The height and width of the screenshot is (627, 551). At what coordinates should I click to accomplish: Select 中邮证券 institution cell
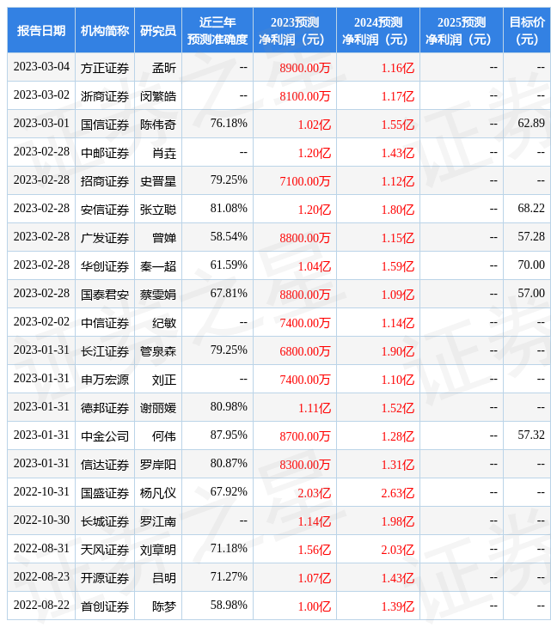[105, 153]
